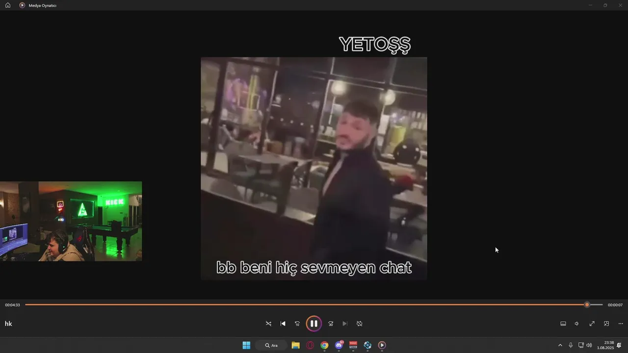
Task: Click the Medya Oynatıcı app icon in title bar
Action: pyautogui.click(x=22, y=5)
